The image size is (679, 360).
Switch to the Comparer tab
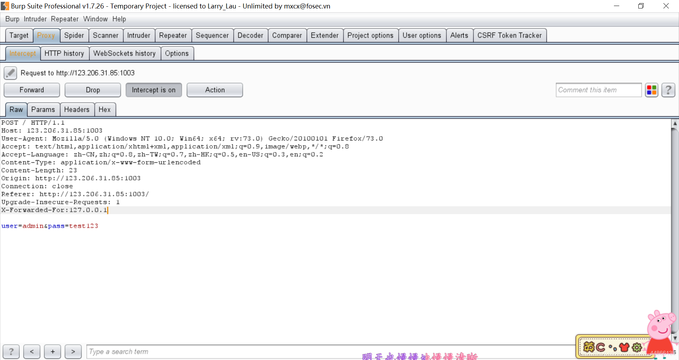click(x=287, y=35)
